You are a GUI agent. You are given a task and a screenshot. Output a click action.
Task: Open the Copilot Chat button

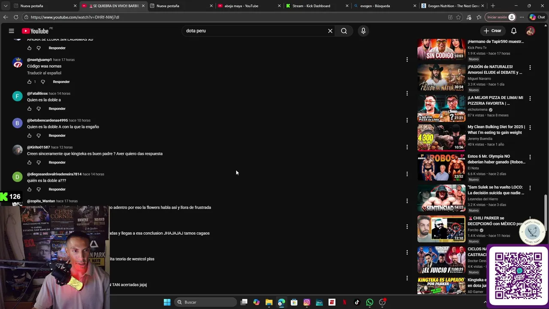[537, 17]
